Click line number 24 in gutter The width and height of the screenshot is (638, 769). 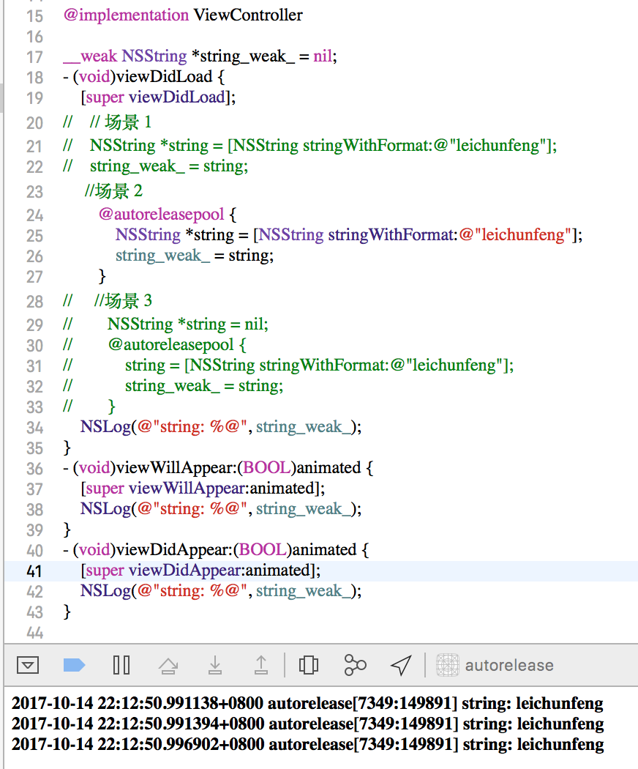point(34,215)
